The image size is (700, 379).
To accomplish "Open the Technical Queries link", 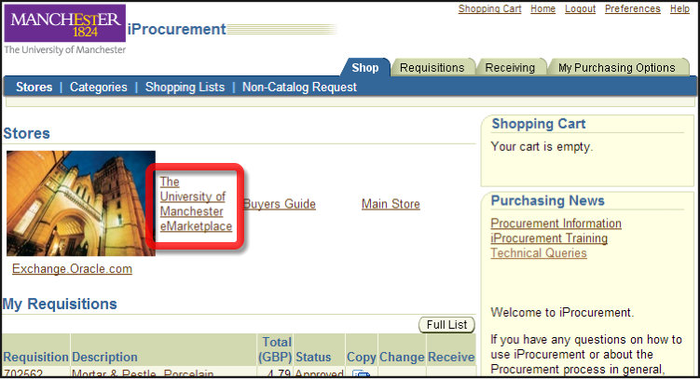I will 539,252.
